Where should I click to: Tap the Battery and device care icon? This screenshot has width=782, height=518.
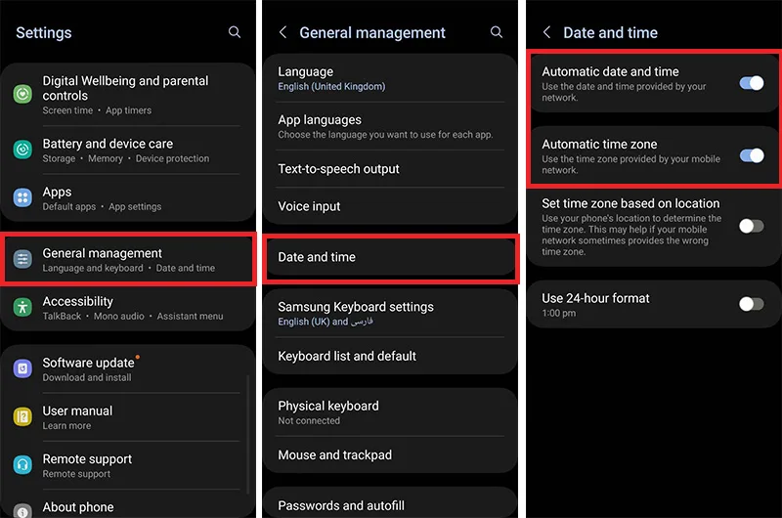(22, 150)
